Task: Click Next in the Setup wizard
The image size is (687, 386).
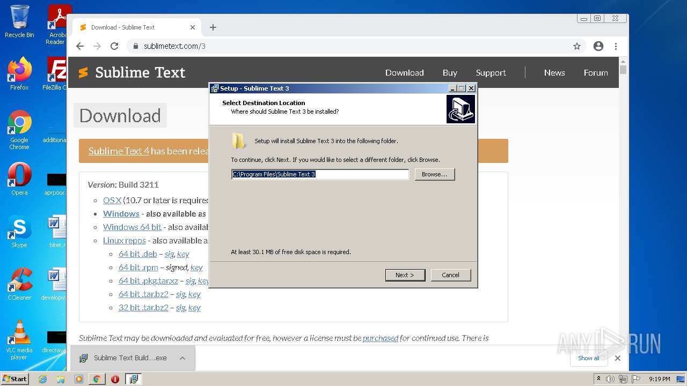Action: (x=405, y=275)
